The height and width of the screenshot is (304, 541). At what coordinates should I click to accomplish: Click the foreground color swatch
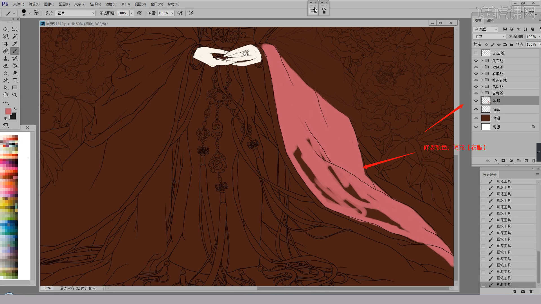[8, 111]
